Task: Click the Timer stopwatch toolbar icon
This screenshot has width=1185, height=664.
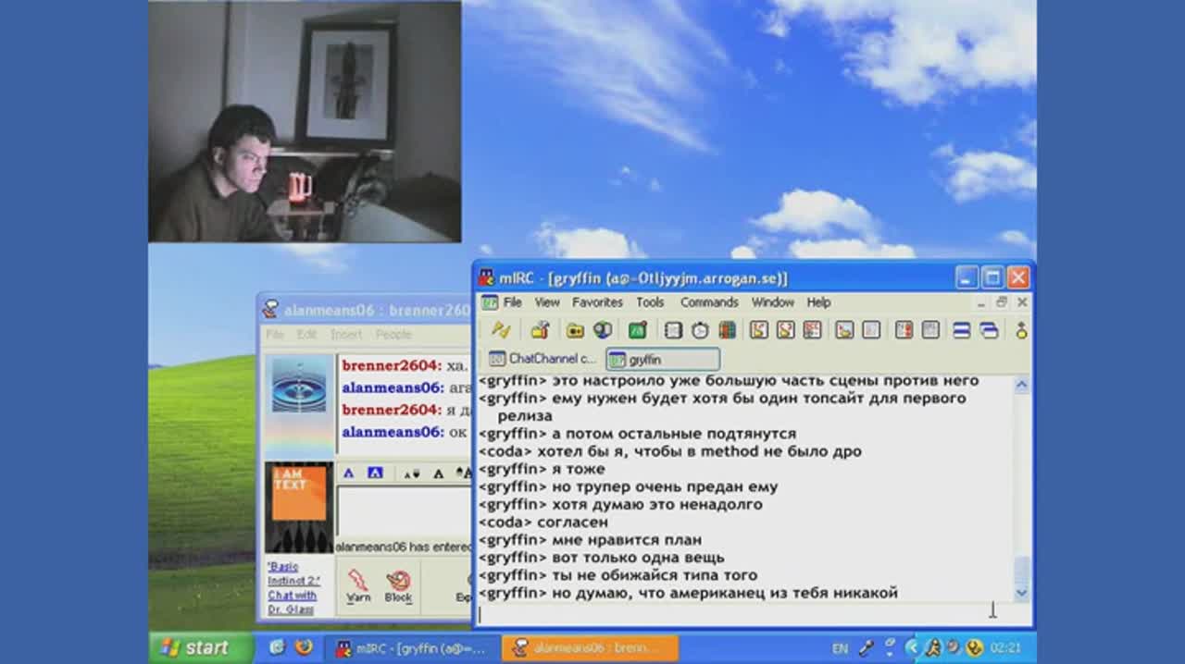Action: tap(700, 330)
